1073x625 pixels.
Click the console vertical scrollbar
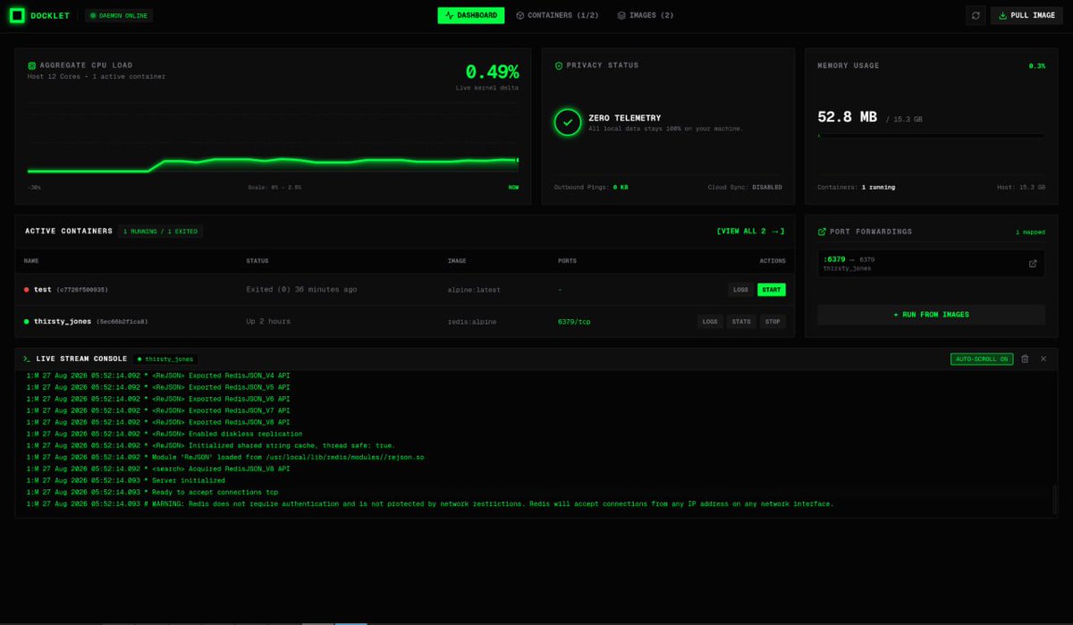click(x=1054, y=500)
